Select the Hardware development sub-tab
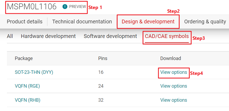The height and width of the screenshot is (111, 229). tap(48, 36)
